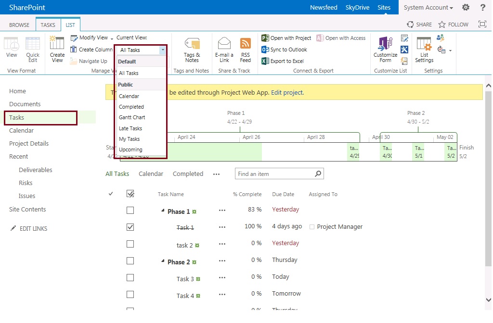Check the Phase 1 row checkbox
The width and height of the screenshot is (493, 323).
130,211
